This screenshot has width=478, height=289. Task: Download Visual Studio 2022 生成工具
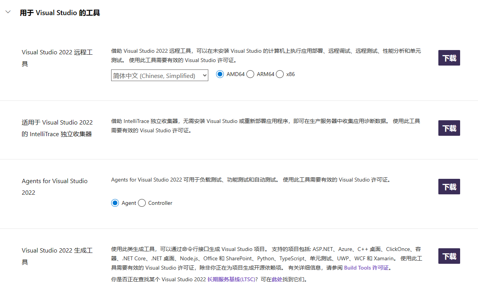449,256
